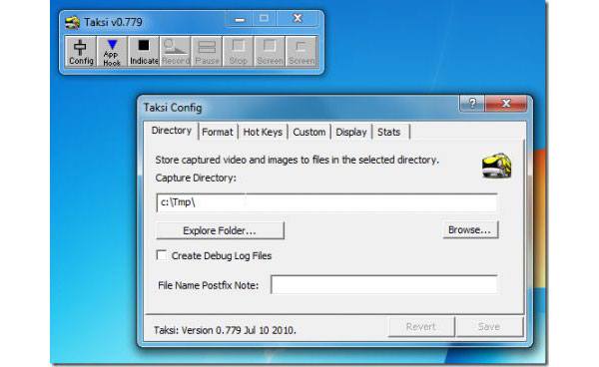Enable Create Debug Log Files checkbox
The width and height of the screenshot is (599, 367).
pyautogui.click(x=162, y=255)
